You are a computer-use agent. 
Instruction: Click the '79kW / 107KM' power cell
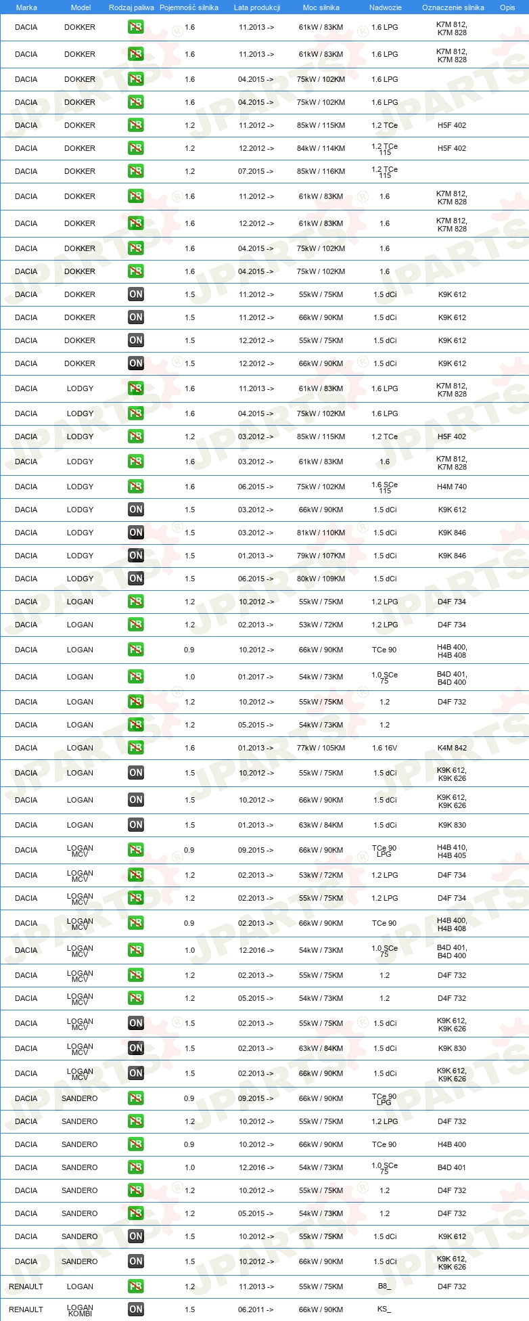[x=322, y=556]
